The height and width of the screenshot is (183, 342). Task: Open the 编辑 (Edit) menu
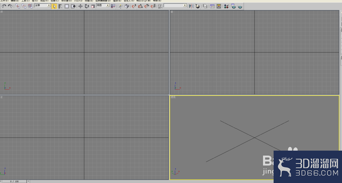[x=15, y=1]
